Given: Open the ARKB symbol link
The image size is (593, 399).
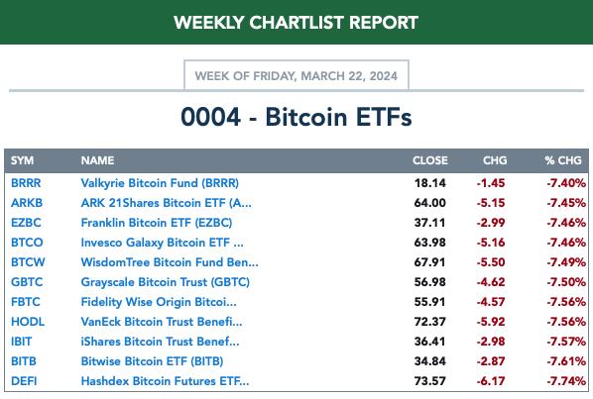Looking at the screenshot, I should click(x=27, y=203).
